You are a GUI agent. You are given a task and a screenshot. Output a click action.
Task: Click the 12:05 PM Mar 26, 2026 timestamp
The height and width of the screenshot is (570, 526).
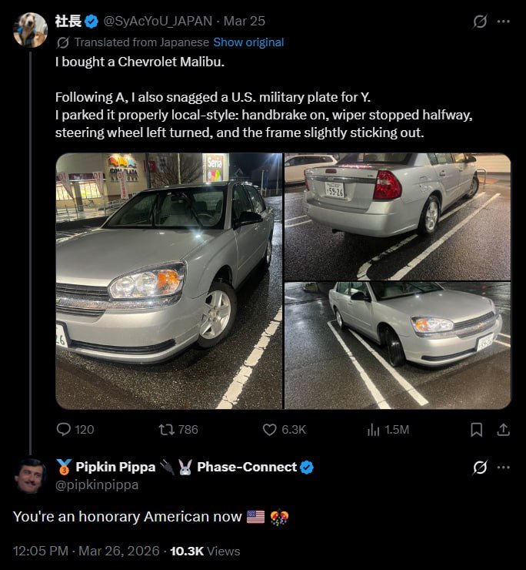pos(86,551)
